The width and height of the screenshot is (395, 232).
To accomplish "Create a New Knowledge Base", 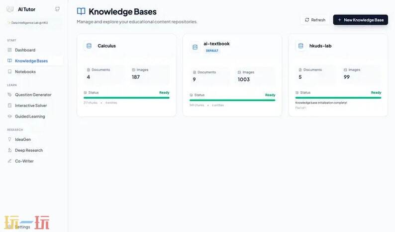I will [360, 20].
